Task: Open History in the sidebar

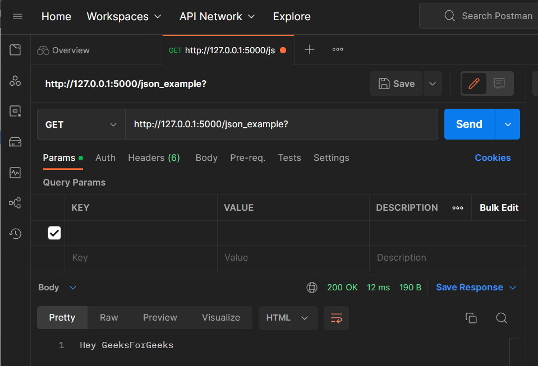Action: tap(15, 234)
